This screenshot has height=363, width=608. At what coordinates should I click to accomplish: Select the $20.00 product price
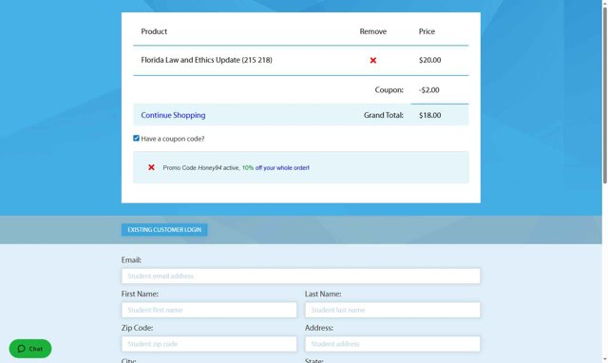pyautogui.click(x=429, y=60)
